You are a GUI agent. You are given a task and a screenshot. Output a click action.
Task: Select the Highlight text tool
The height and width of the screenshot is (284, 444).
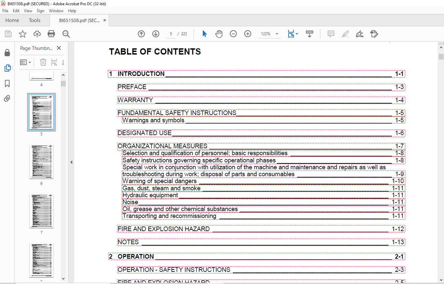pyautogui.click(x=345, y=34)
